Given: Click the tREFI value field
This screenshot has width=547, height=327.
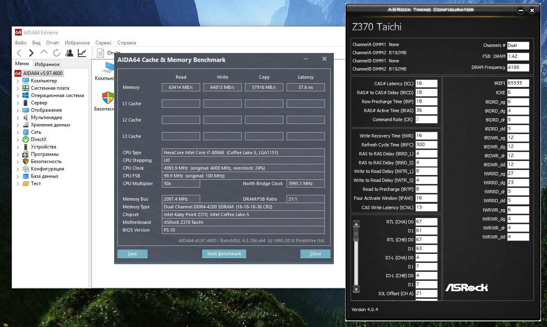Looking at the screenshot, I should (518, 83).
